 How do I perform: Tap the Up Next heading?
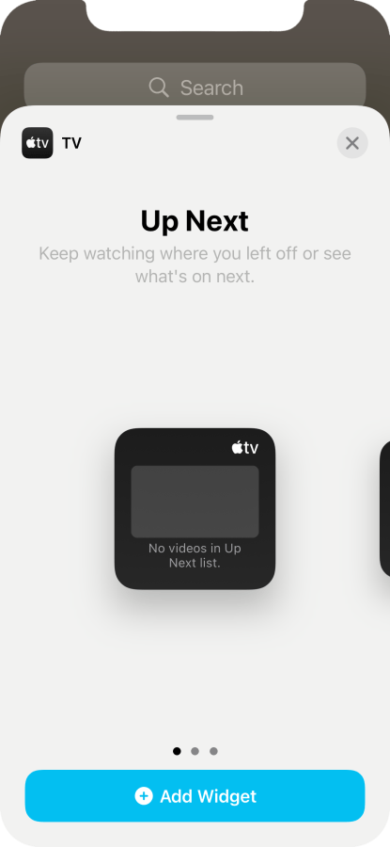(195, 221)
